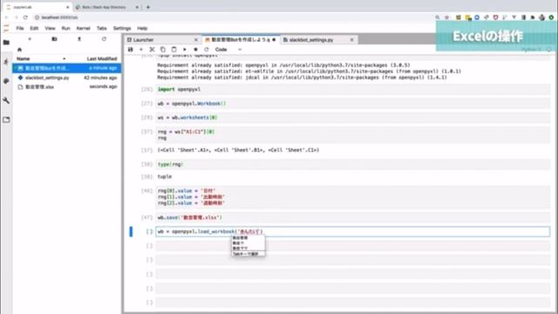Open the Kernel menu
This screenshot has width=558, height=314.
(84, 28)
